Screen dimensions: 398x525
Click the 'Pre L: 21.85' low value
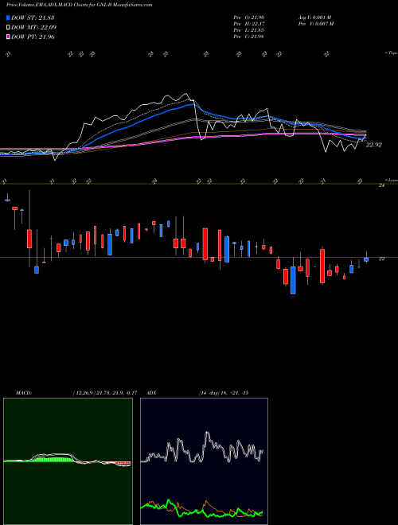pos(249,30)
